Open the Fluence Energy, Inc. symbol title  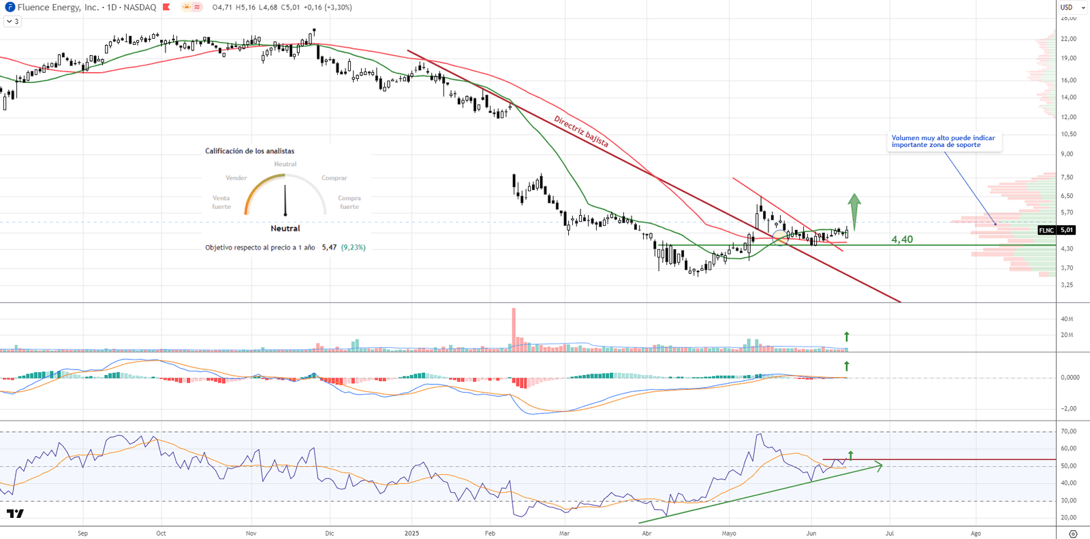click(x=58, y=7)
